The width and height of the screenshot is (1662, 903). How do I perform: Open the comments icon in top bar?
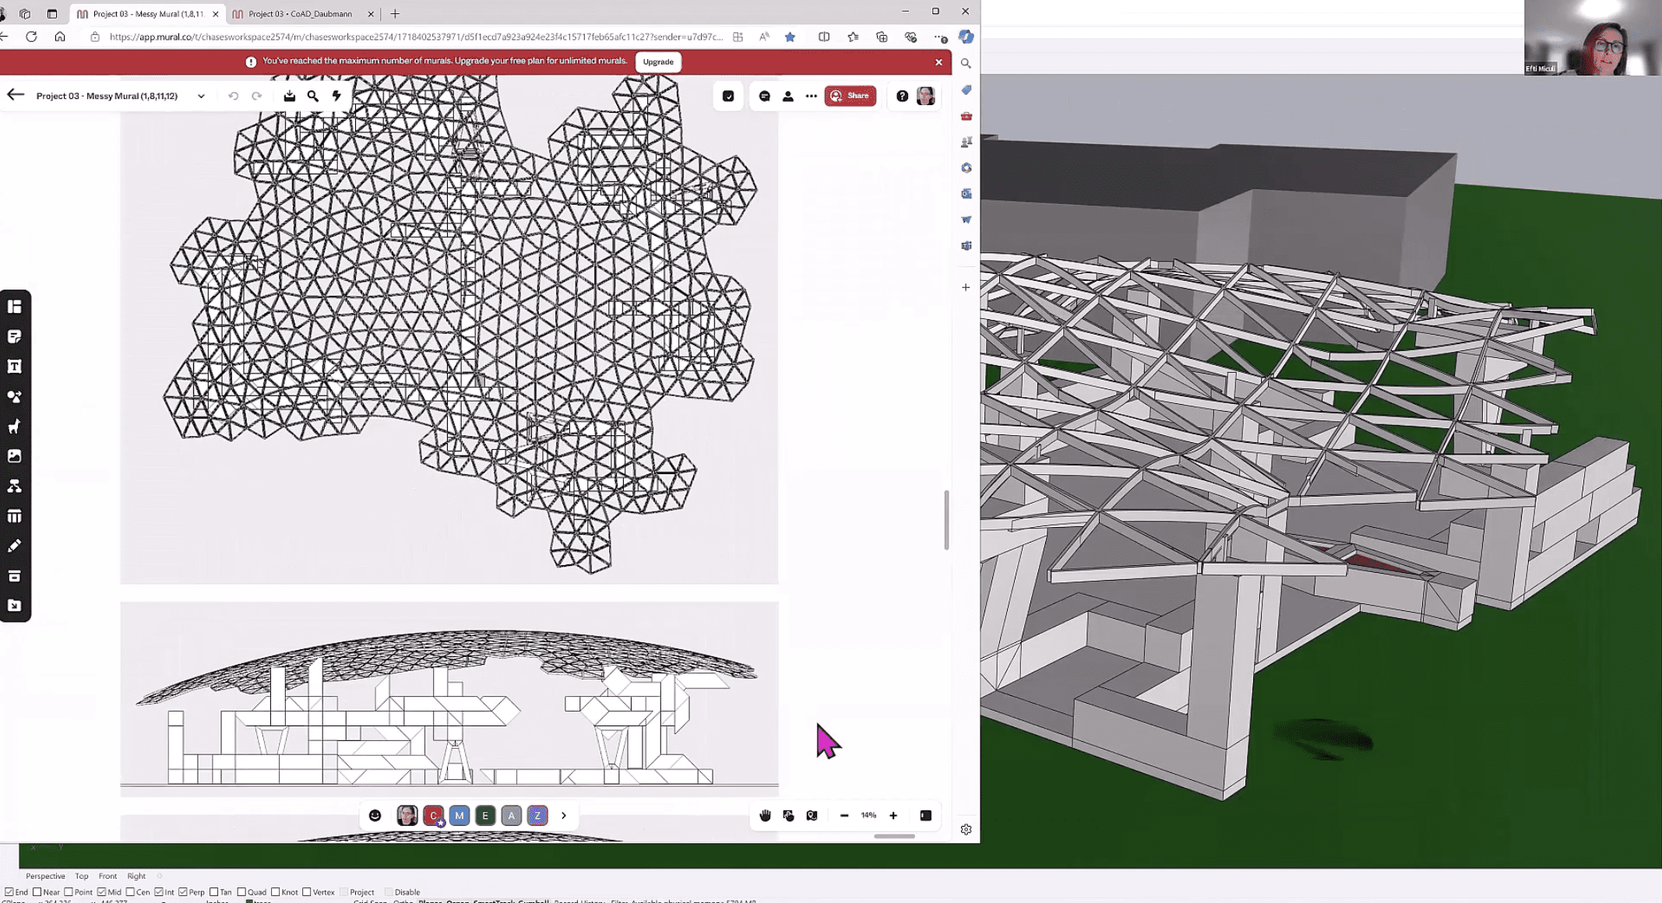764,96
